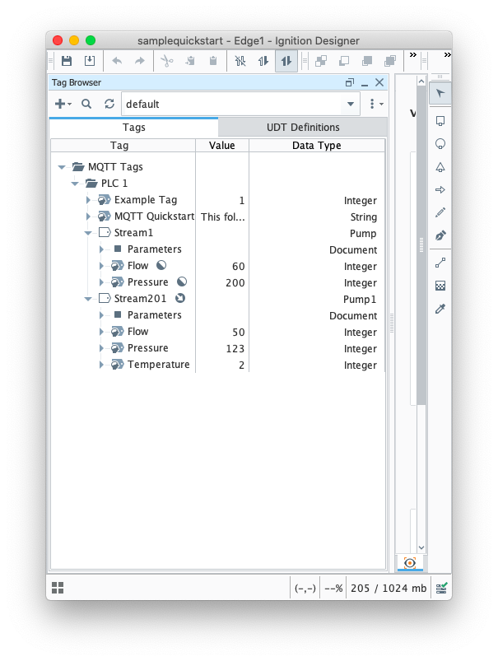498x661 pixels.
Task: Float the Tag Browser panel
Action: pos(350,82)
